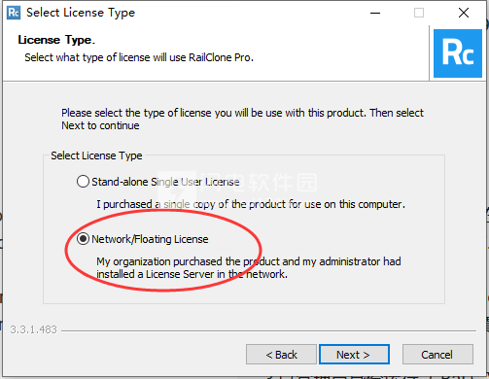This screenshot has width=489, height=379.
Task: Click the 'Network/Floating License' label text
Action: [x=150, y=239]
